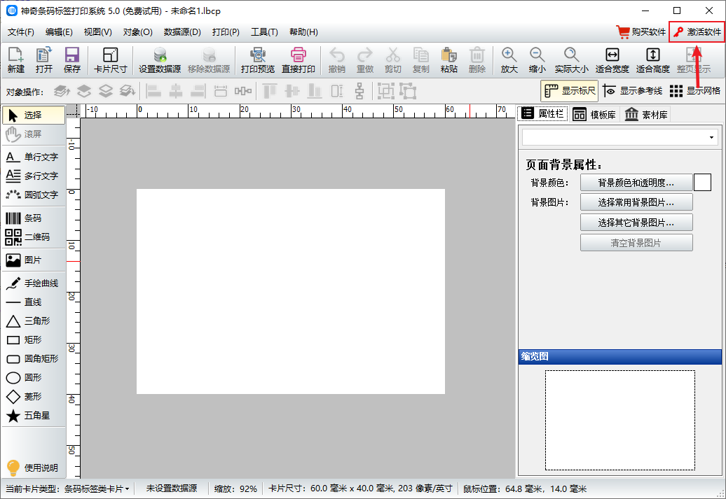The width and height of the screenshot is (726, 499).
Task: Select the 二维码 QR code tool
Action: click(34, 237)
